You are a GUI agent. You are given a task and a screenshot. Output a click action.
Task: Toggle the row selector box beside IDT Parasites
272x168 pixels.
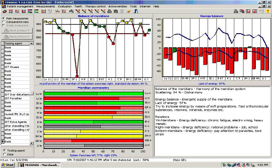coord(3,98)
